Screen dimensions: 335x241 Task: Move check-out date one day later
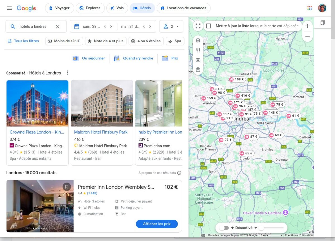tap(150, 27)
